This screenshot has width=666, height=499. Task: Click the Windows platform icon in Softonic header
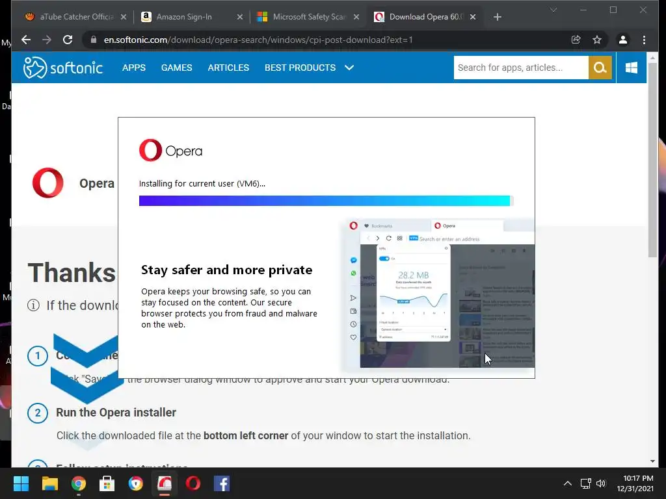click(631, 68)
